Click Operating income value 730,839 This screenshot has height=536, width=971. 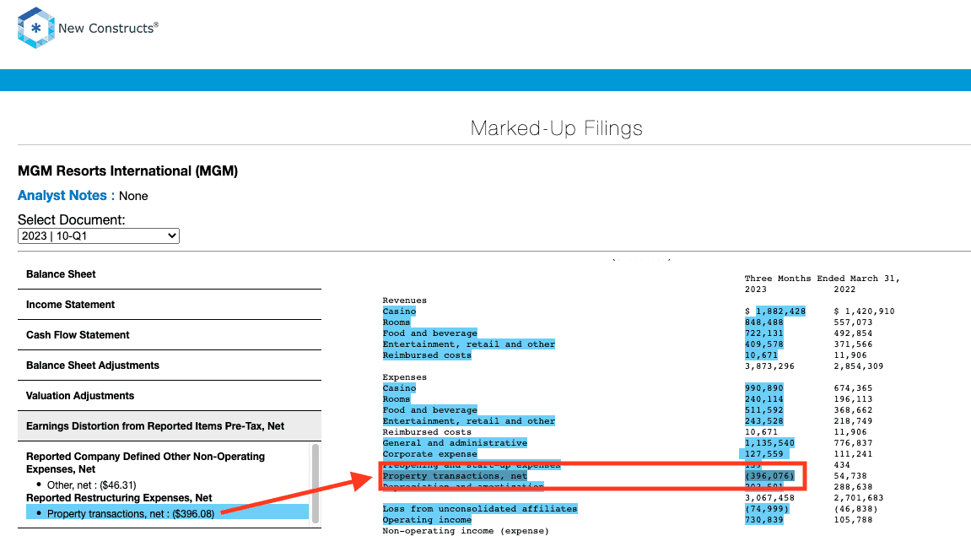pyautogui.click(x=764, y=520)
